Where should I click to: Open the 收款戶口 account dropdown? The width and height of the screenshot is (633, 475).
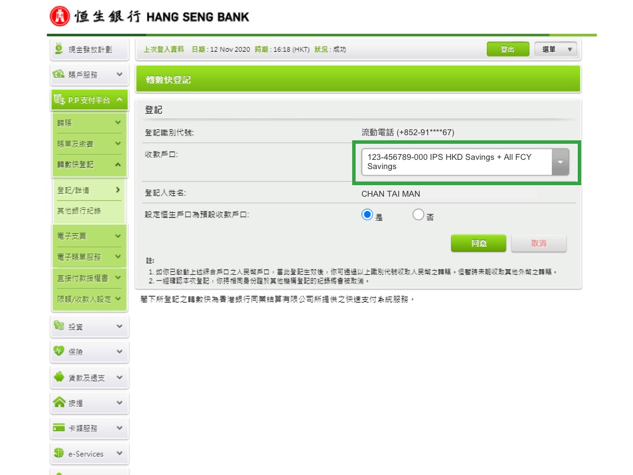[x=465, y=162]
